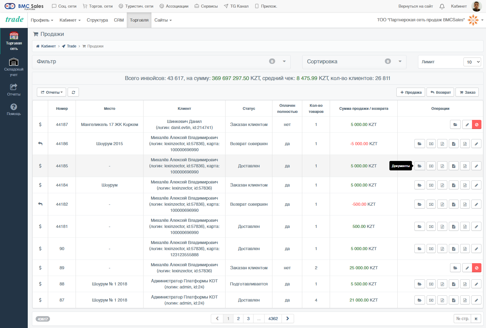Click the Возврат button
486x328 pixels.
pos(440,92)
